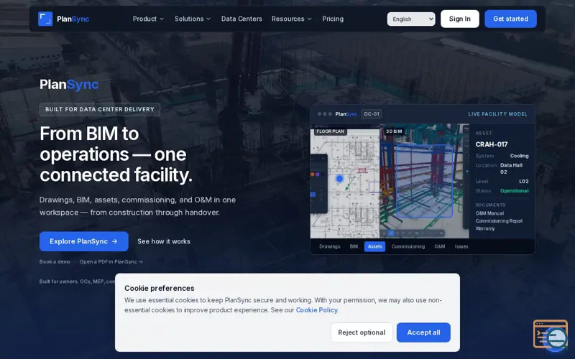Open the Warranty document
Image resolution: width=575 pixels, height=359 pixels.
[x=485, y=228]
